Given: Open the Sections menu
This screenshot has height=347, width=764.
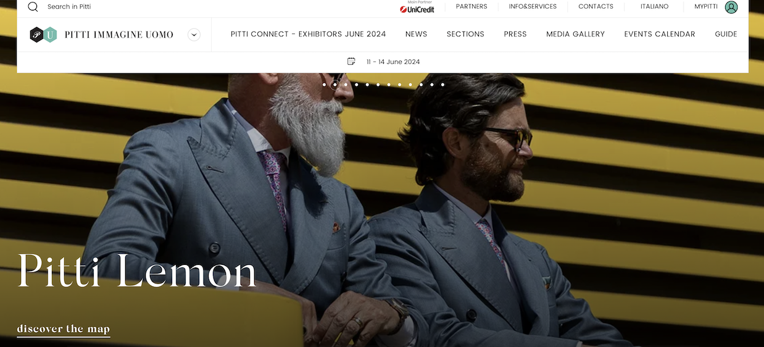Looking at the screenshot, I should point(465,35).
